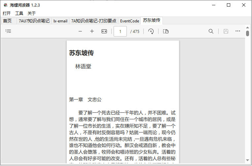Zoom in with the plus icon

pyautogui.click(x=92, y=31)
